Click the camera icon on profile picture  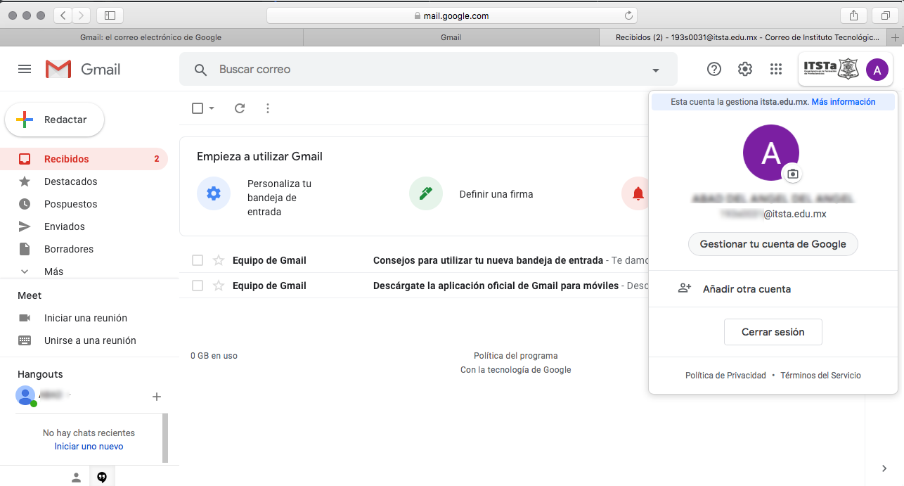pyautogui.click(x=792, y=174)
